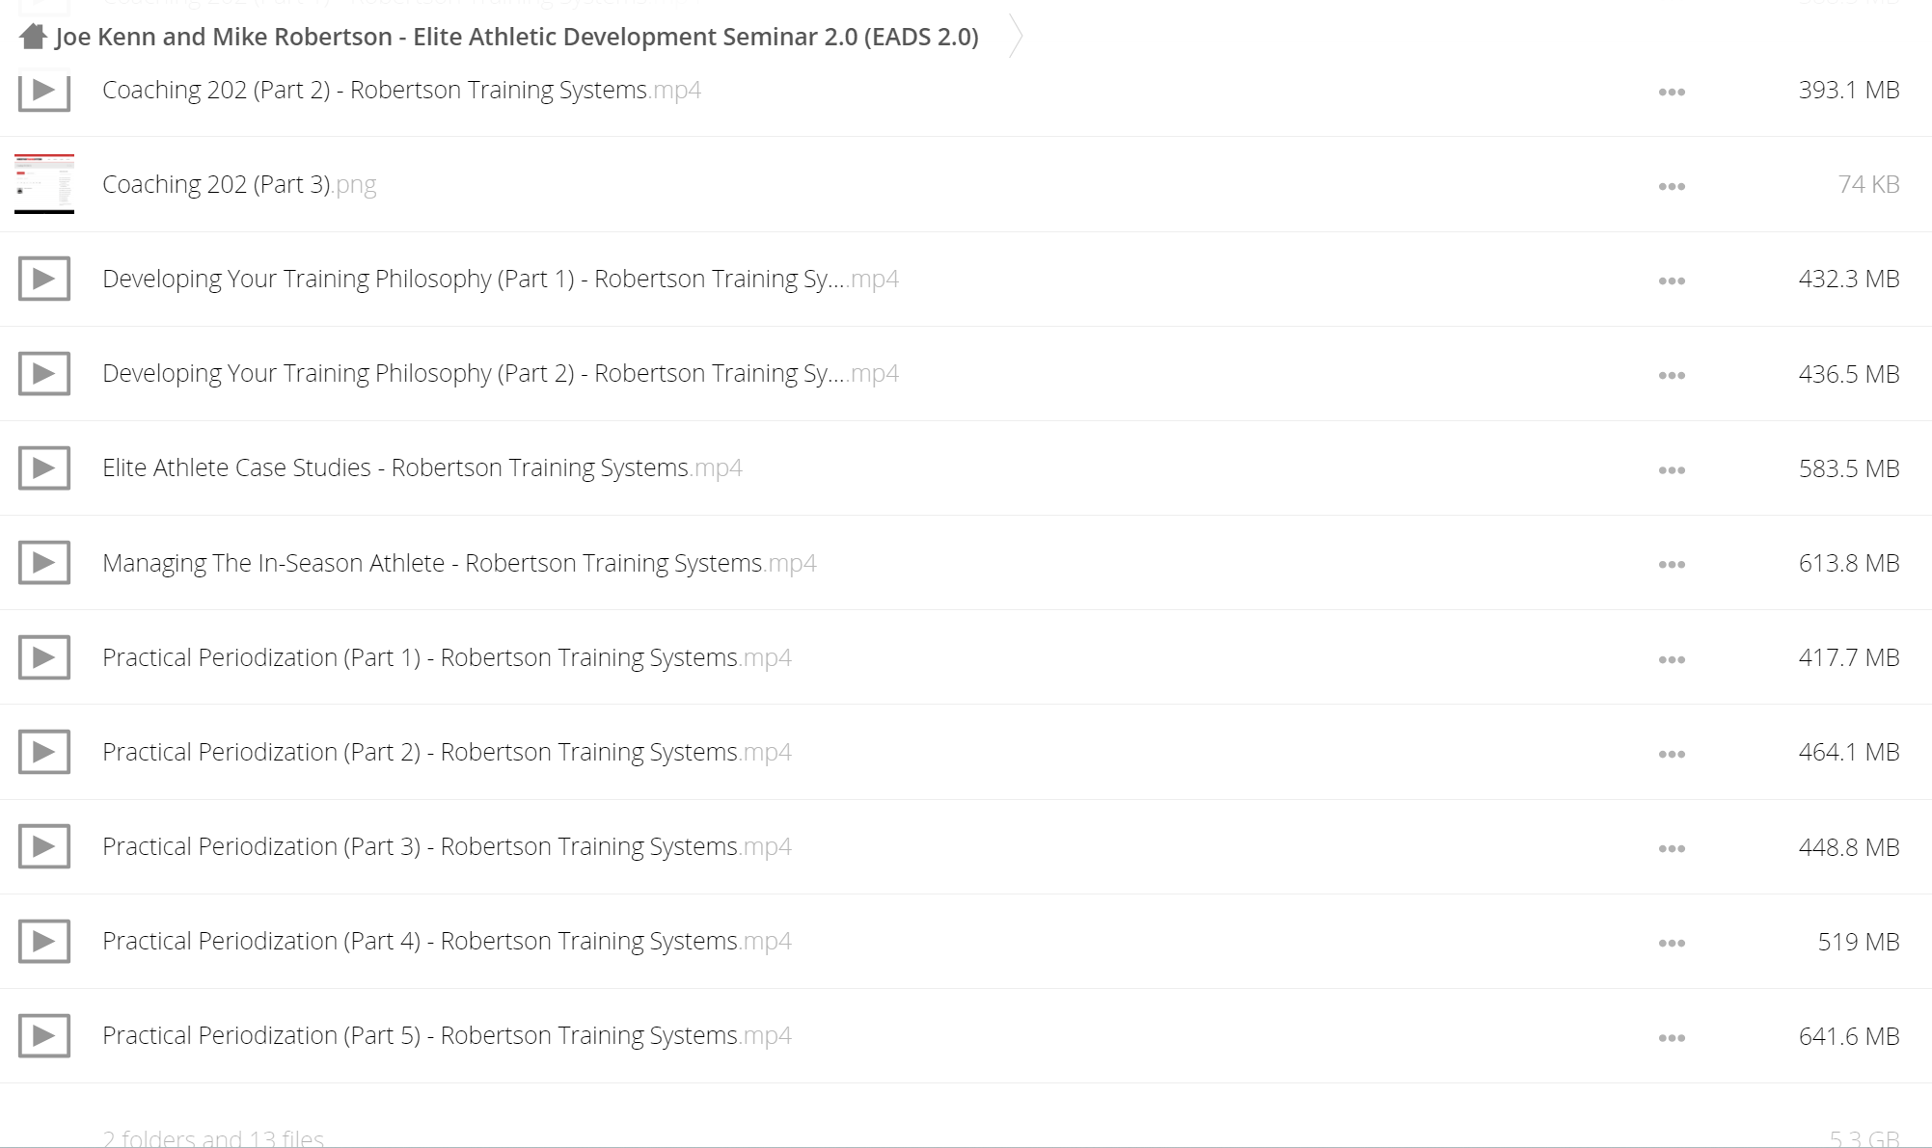
Task: Open more options for Coaching 202 (Part 3).png
Action: pos(1672,187)
